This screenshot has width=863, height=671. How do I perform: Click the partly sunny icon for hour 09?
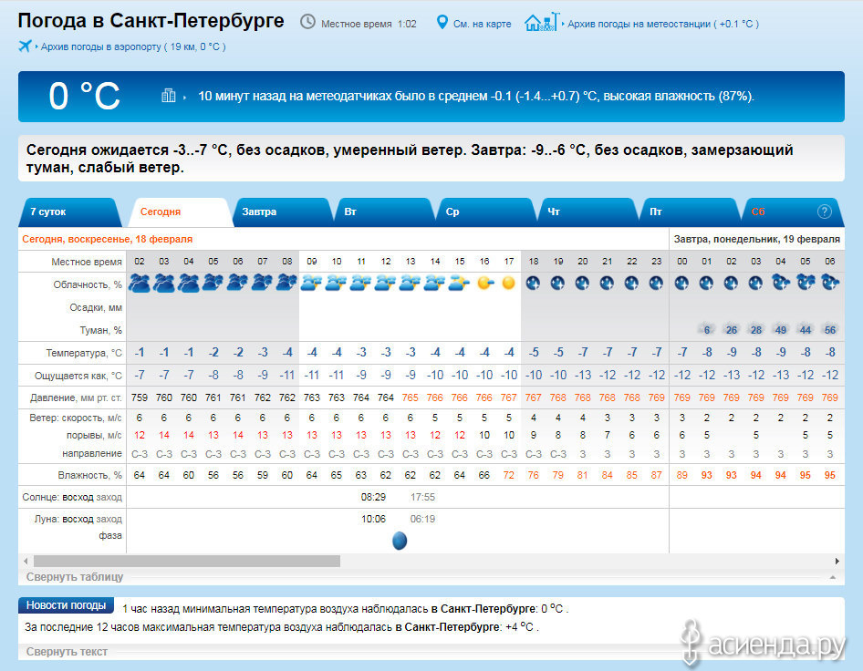tap(311, 284)
